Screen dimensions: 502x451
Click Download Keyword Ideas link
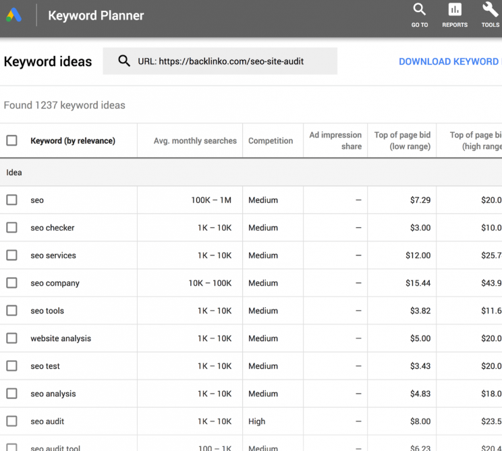coord(450,61)
